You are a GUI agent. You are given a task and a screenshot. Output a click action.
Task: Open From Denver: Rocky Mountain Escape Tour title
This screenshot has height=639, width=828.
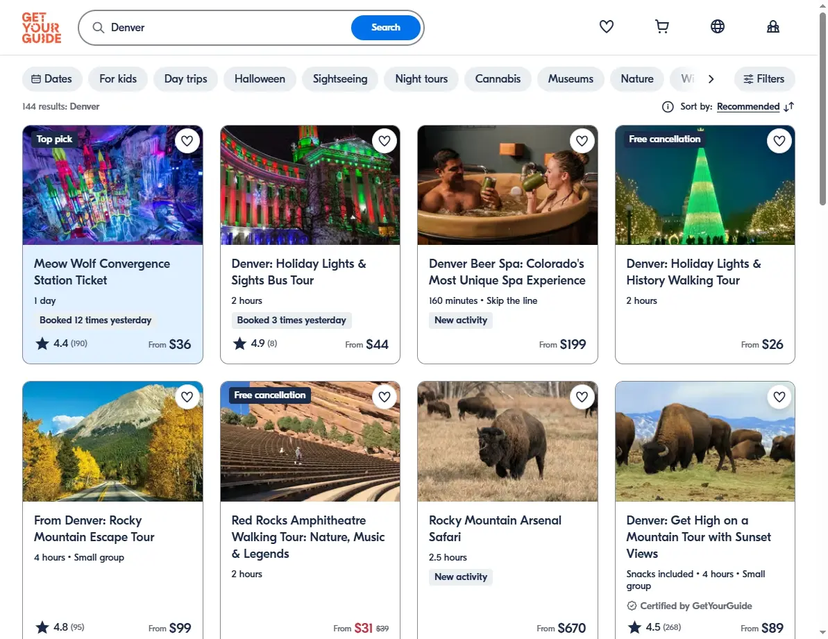[x=94, y=528]
